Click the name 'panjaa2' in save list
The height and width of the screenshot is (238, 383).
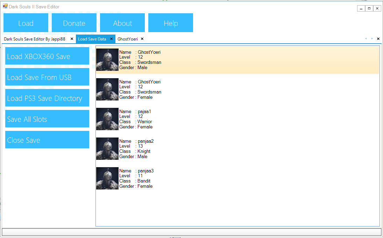(146, 141)
